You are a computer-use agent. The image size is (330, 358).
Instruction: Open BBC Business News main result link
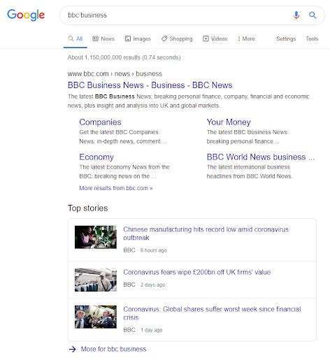(x=150, y=85)
